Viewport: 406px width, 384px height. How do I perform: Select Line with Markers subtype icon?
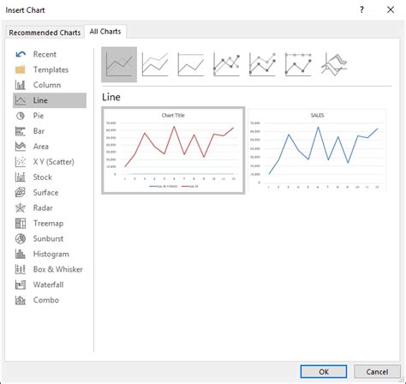[227, 64]
